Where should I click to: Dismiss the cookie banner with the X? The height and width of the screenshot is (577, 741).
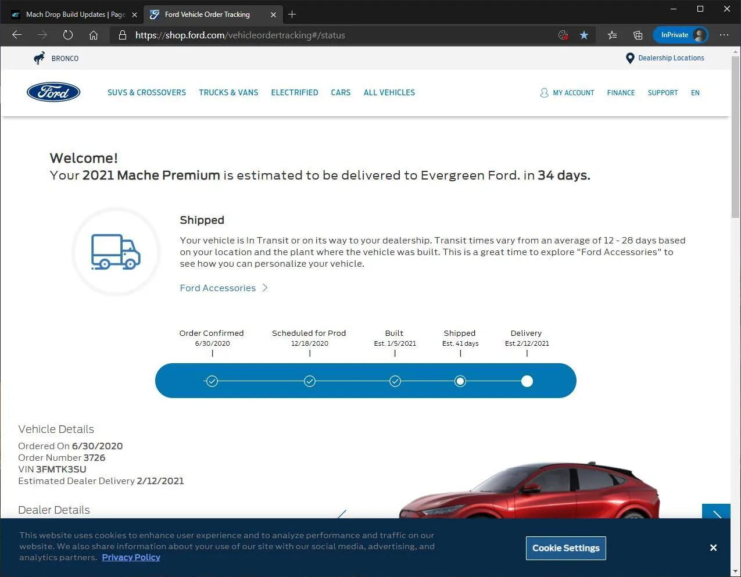point(713,547)
